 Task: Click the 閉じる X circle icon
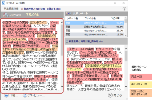click(x=110, y=95)
